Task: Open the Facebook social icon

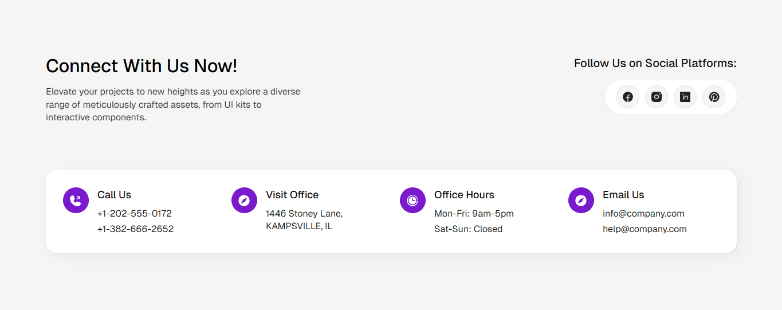Action: click(x=628, y=97)
